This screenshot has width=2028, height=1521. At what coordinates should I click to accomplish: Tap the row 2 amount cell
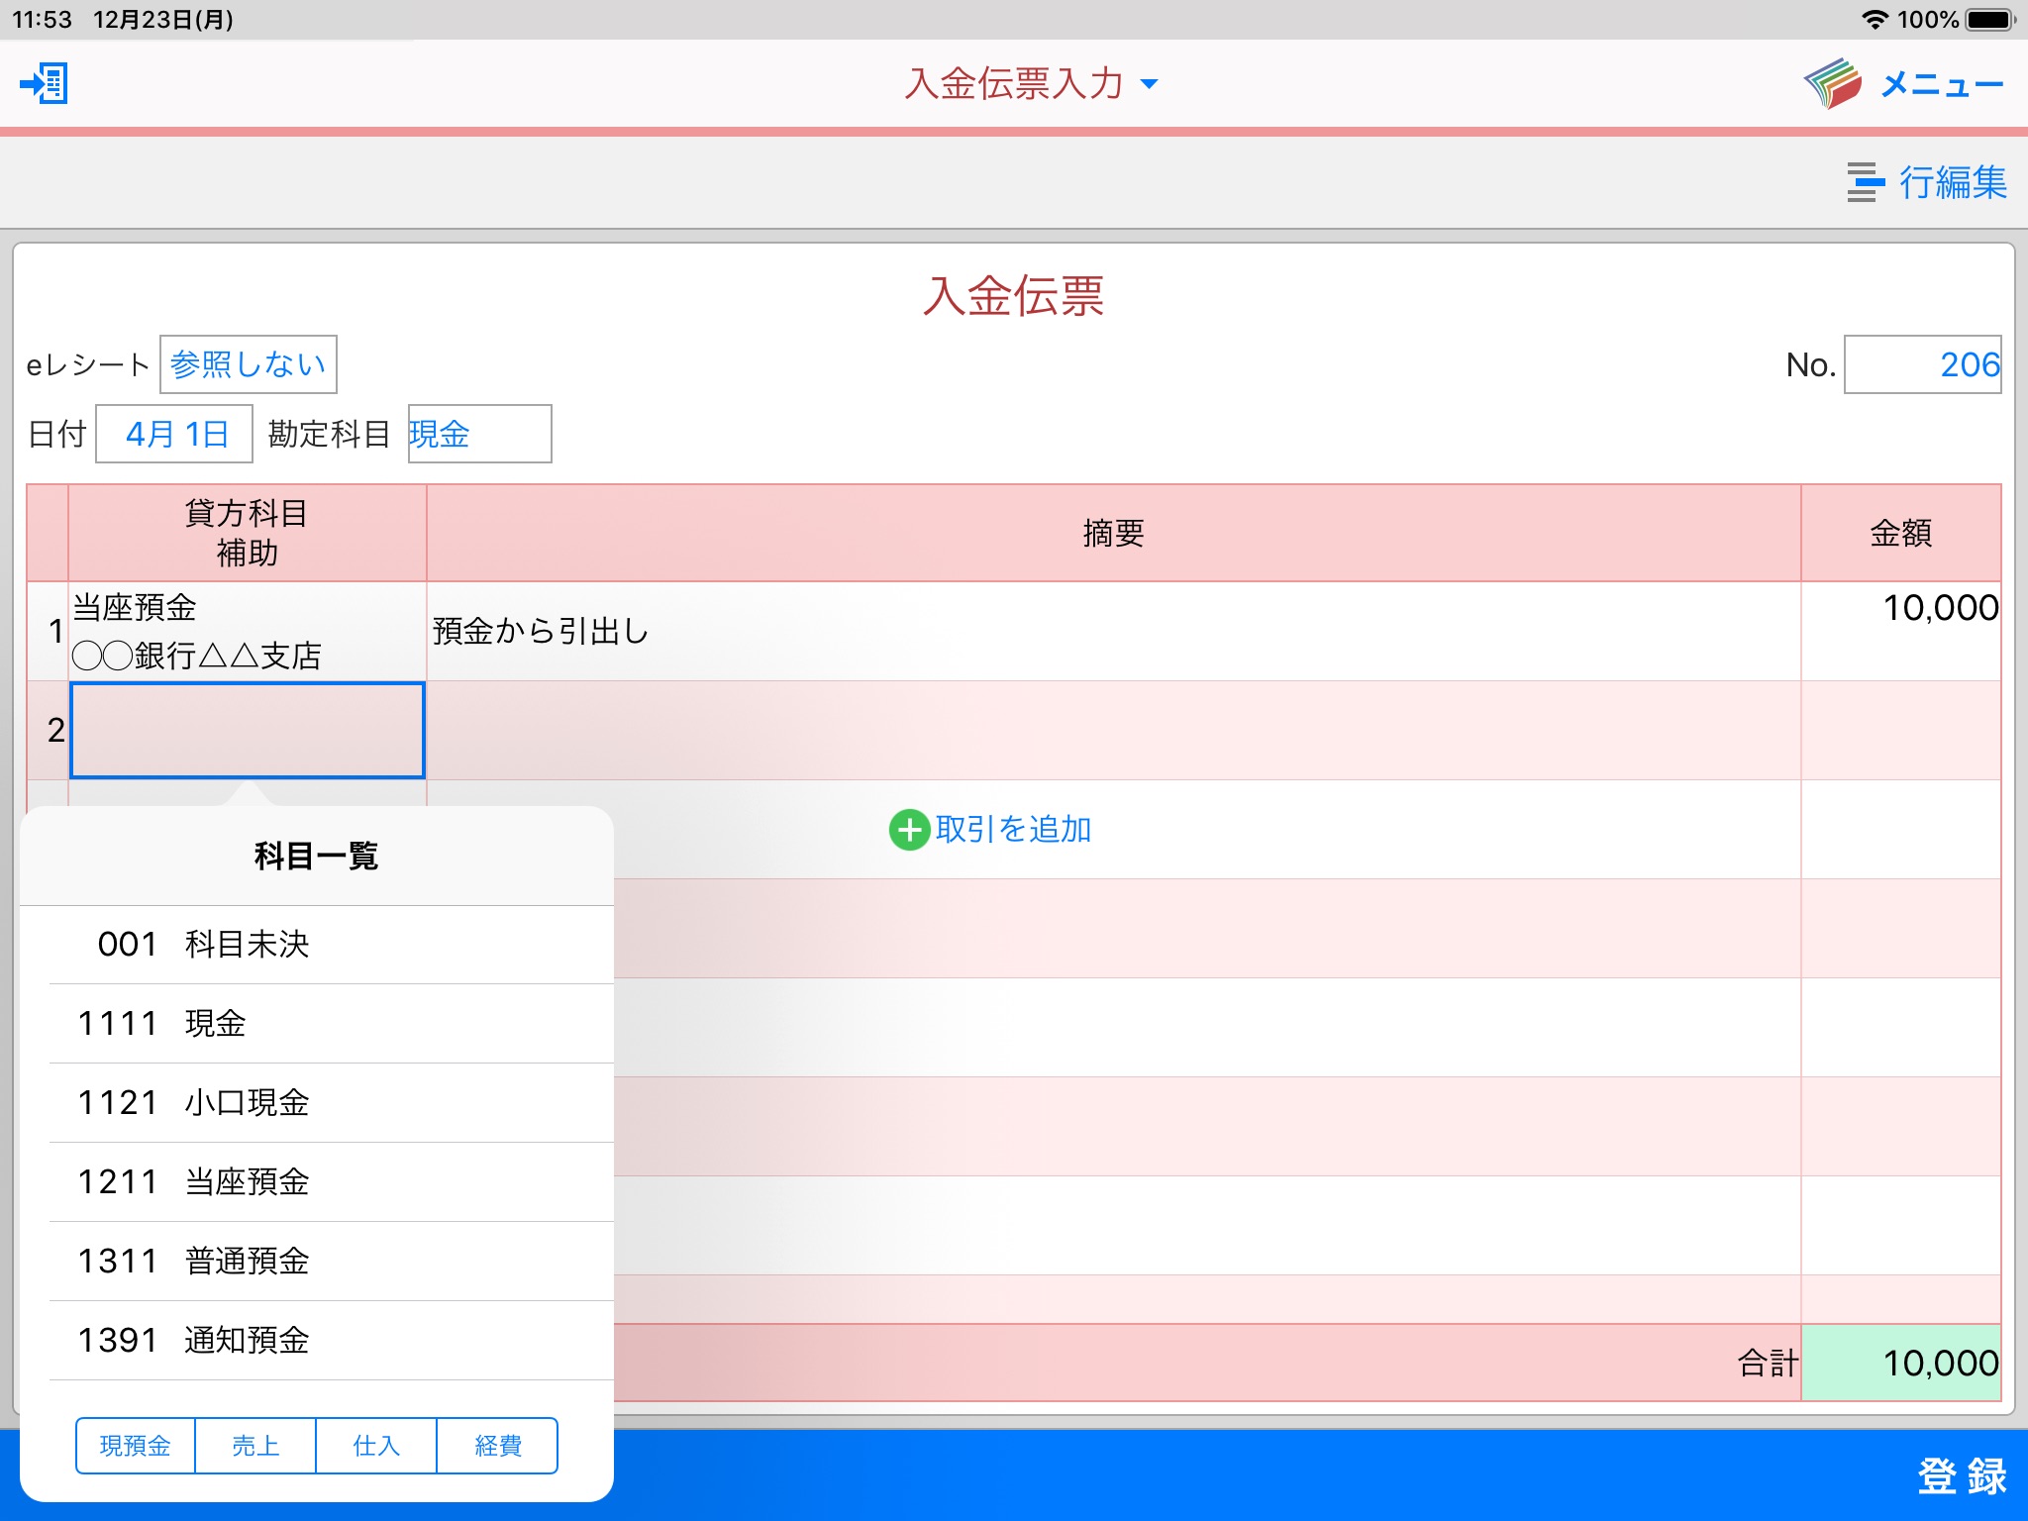click(1901, 730)
